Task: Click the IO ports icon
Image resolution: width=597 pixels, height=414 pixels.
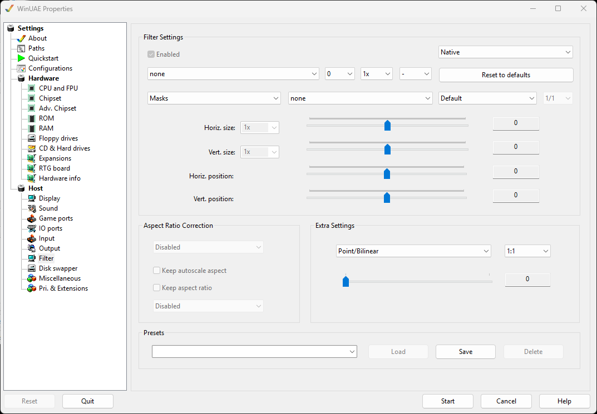Action: point(32,228)
